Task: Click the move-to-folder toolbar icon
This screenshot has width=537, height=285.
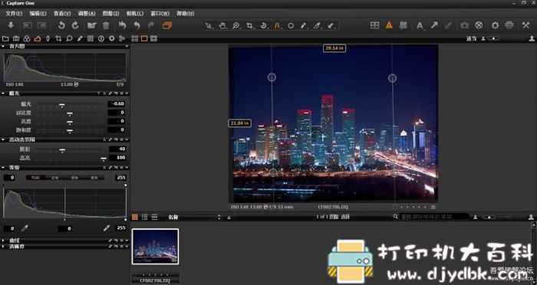Action: (91, 25)
